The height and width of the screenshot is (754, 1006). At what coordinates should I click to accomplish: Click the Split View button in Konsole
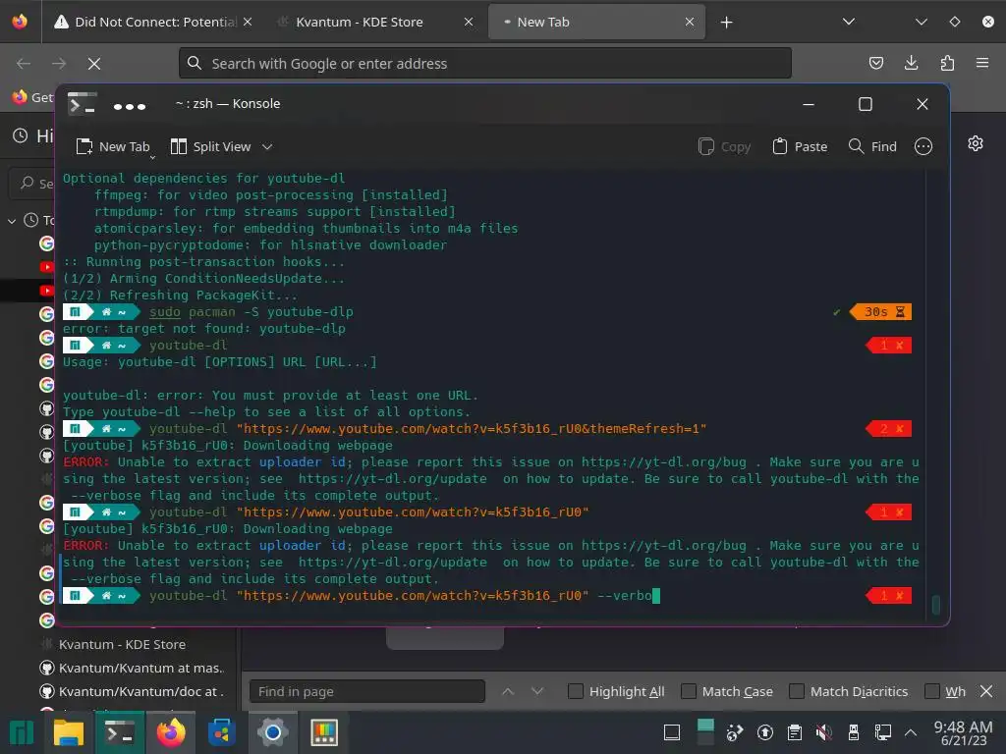click(210, 147)
